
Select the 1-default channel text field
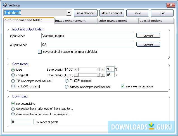(x=35, y=13)
